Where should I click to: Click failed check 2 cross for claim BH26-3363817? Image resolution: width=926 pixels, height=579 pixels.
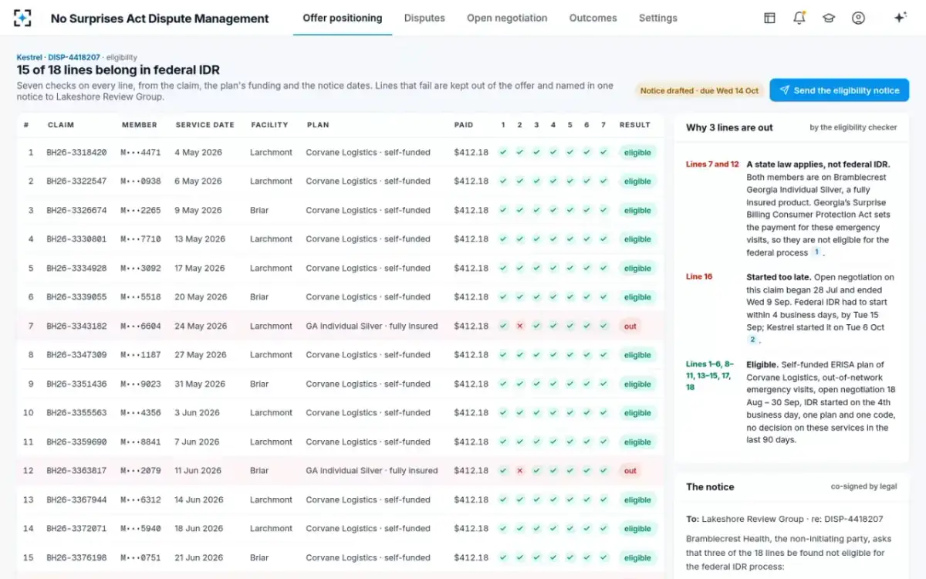click(x=520, y=471)
